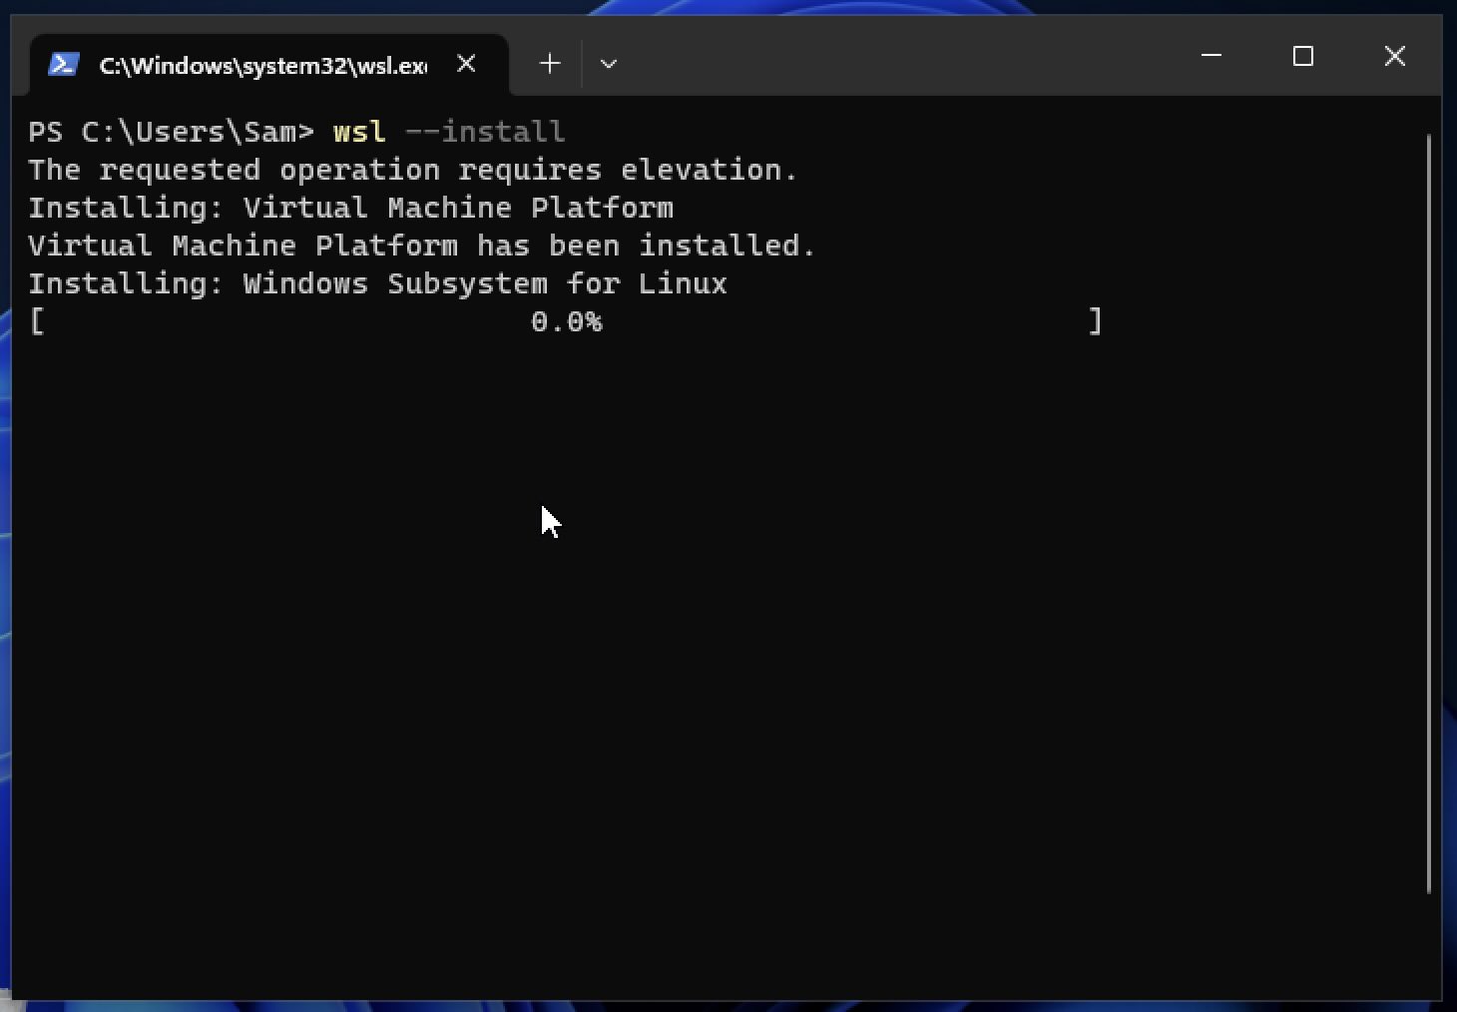The width and height of the screenshot is (1457, 1012).
Task: Open a new tab with the plus icon
Action: click(x=550, y=63)
